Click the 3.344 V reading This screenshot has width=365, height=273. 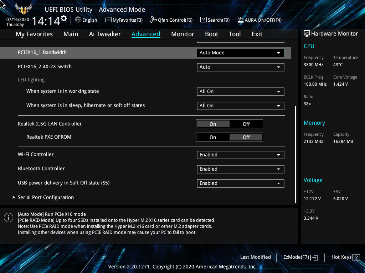[311, 218]
